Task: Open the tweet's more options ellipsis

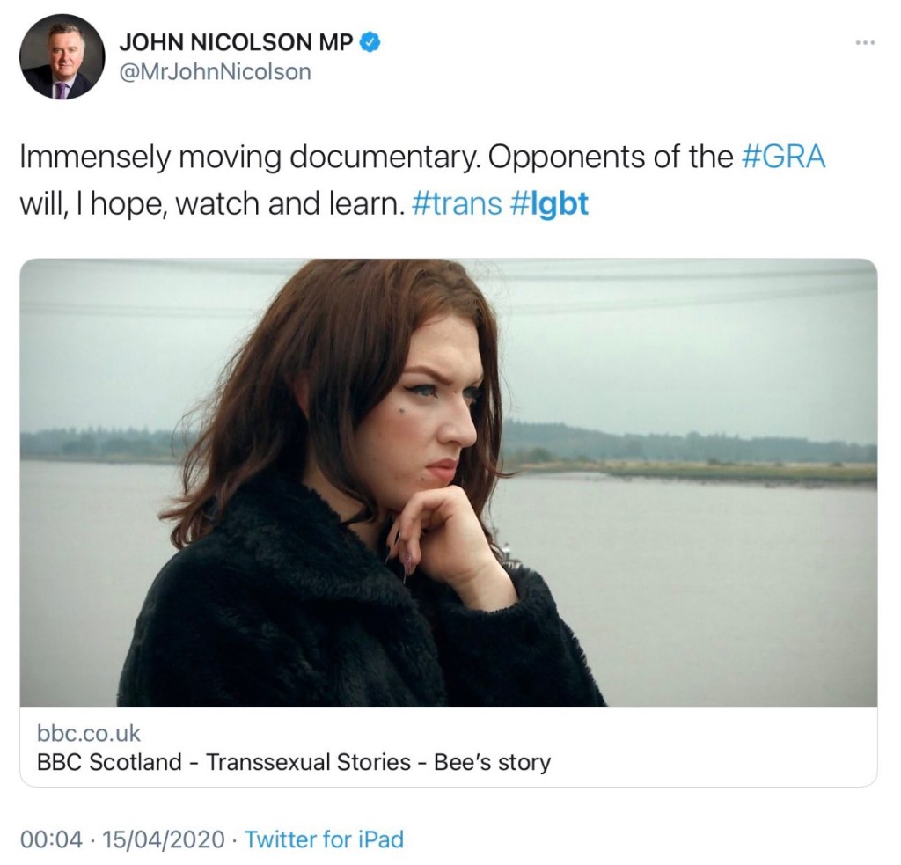Action: [867, 42]
